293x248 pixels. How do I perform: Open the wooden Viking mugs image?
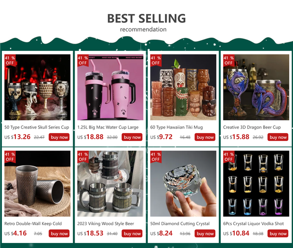(x=110, y=183)
